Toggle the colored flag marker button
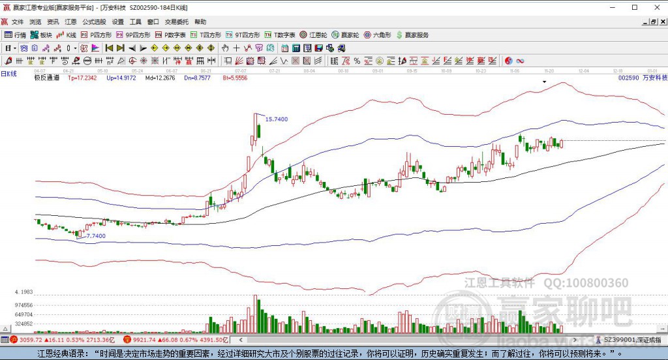668x360 pixels. [x=95, y=48]
